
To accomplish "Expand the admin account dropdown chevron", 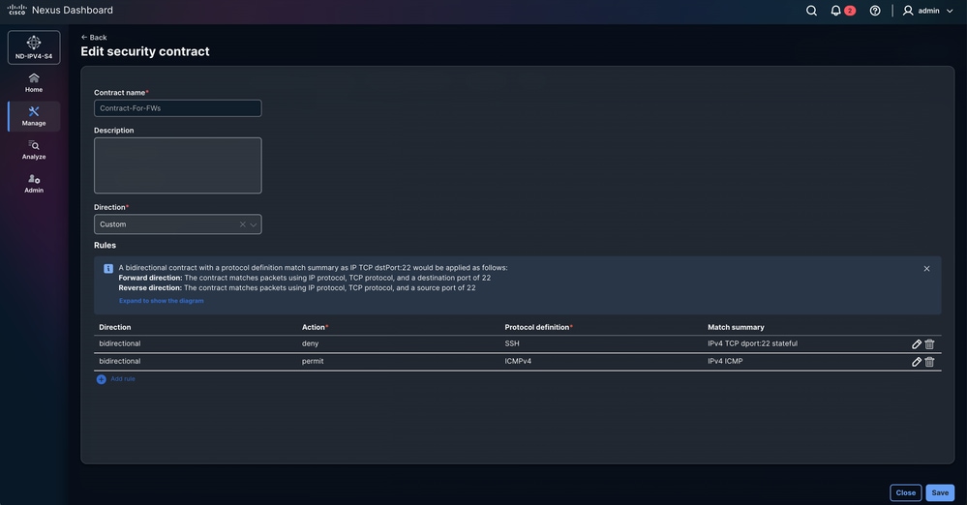I will pos(950,11).
